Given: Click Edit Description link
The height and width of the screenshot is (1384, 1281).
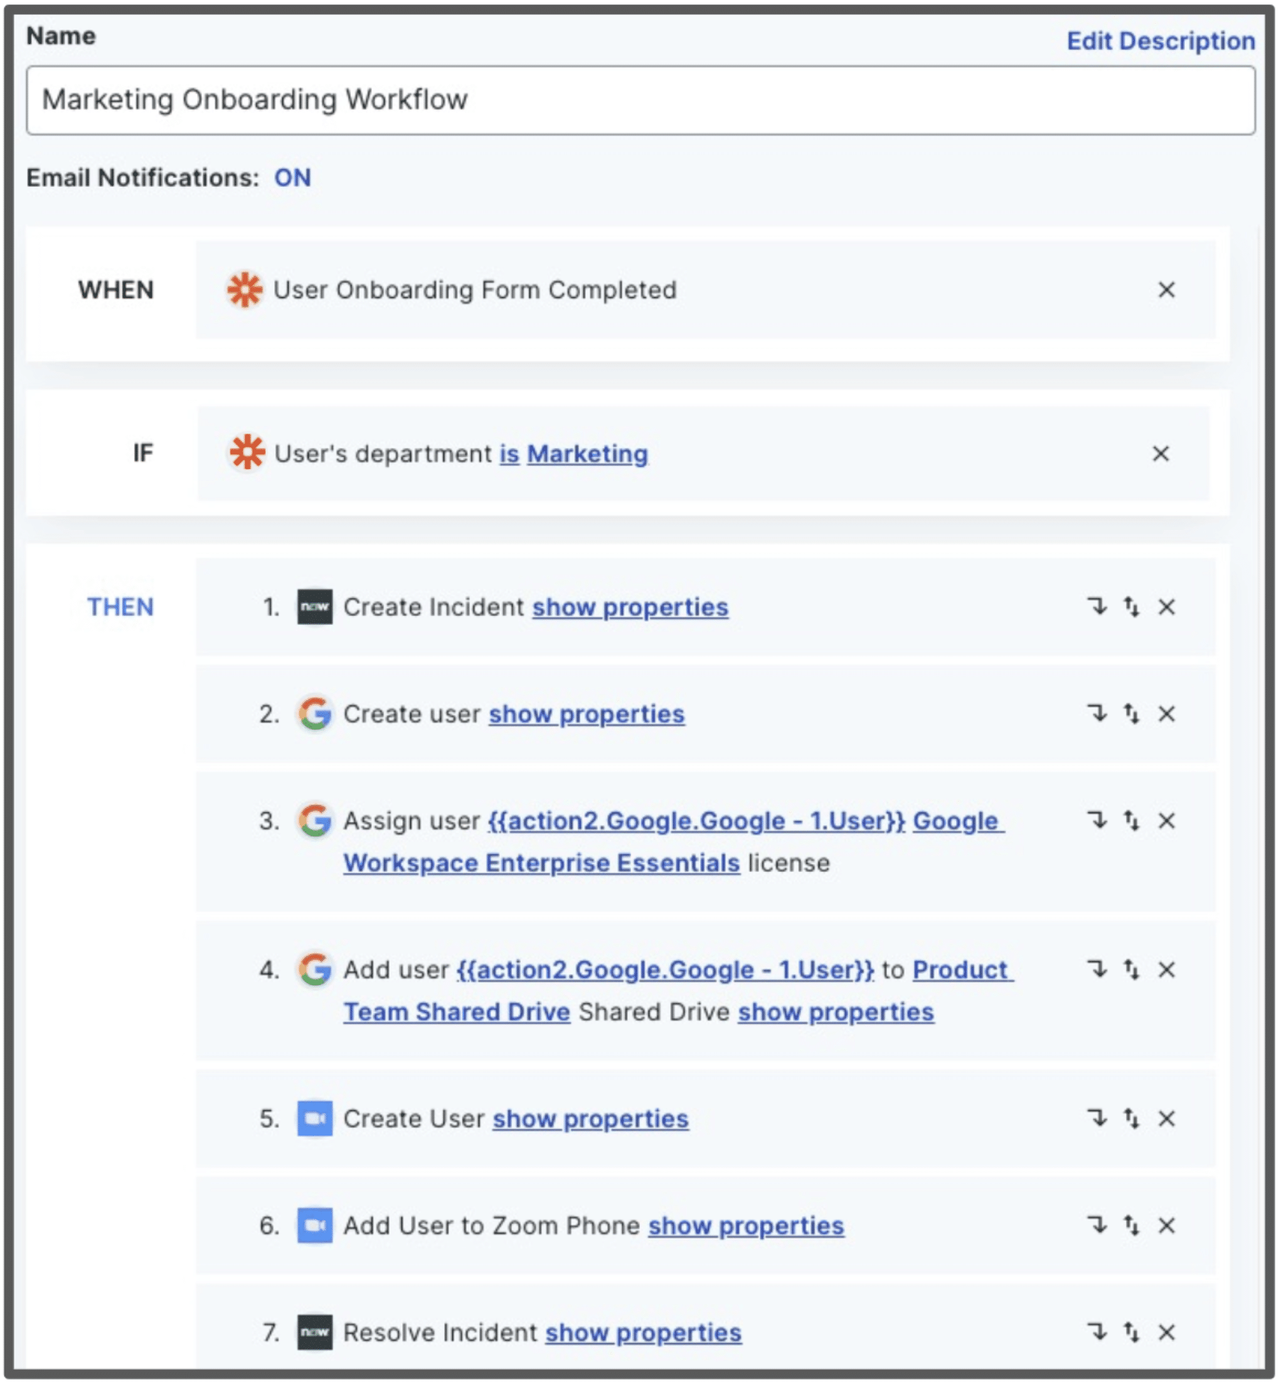Looking at the screenshot, I should [1160, 41].
